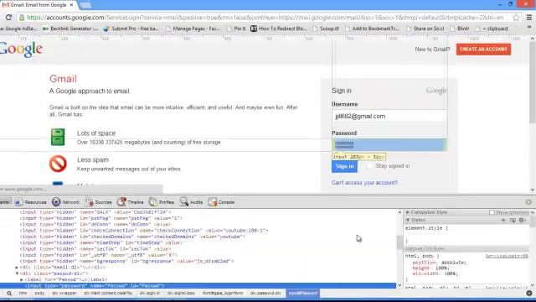Screen dimensions: 536x302
Task: Switch to the Network panel
Action: pyautogui.click(x=65, y=202)
